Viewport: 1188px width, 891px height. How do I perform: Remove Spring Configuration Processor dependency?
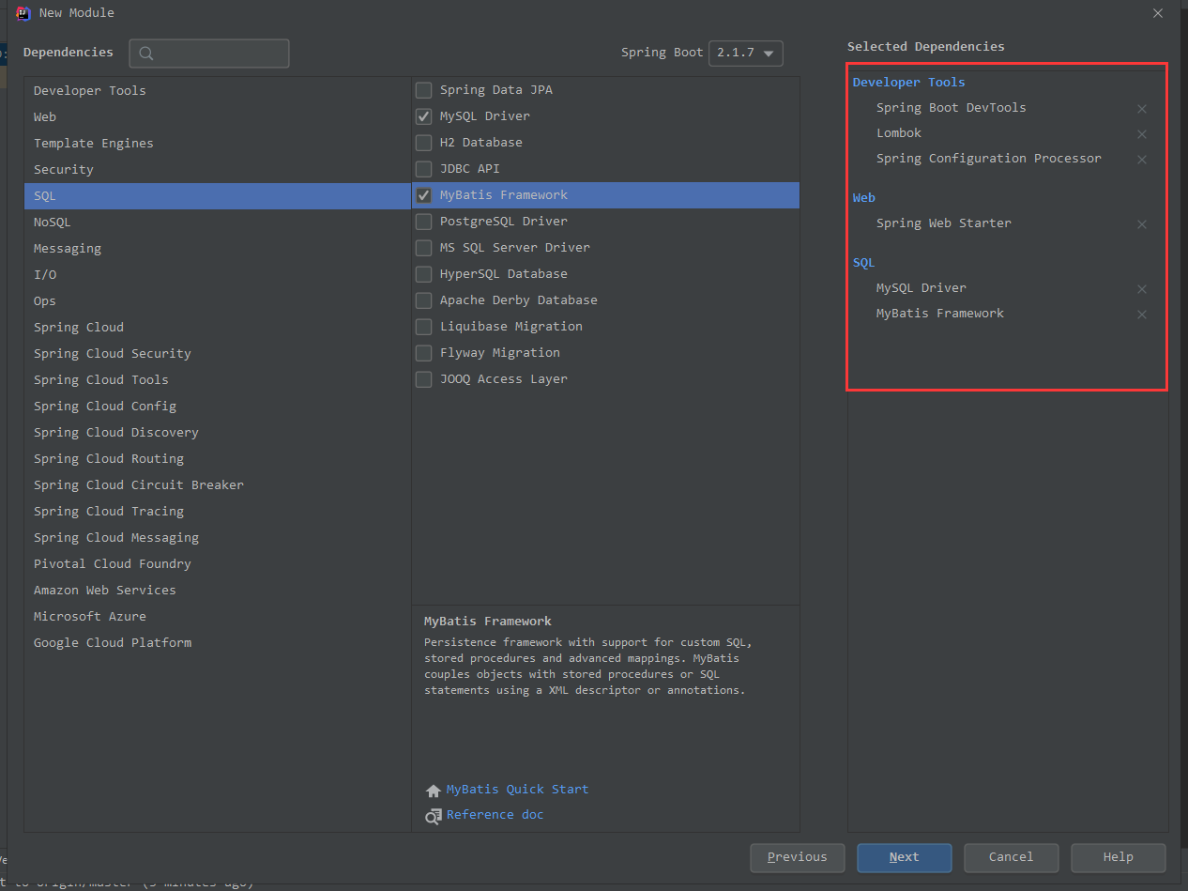1142,160
